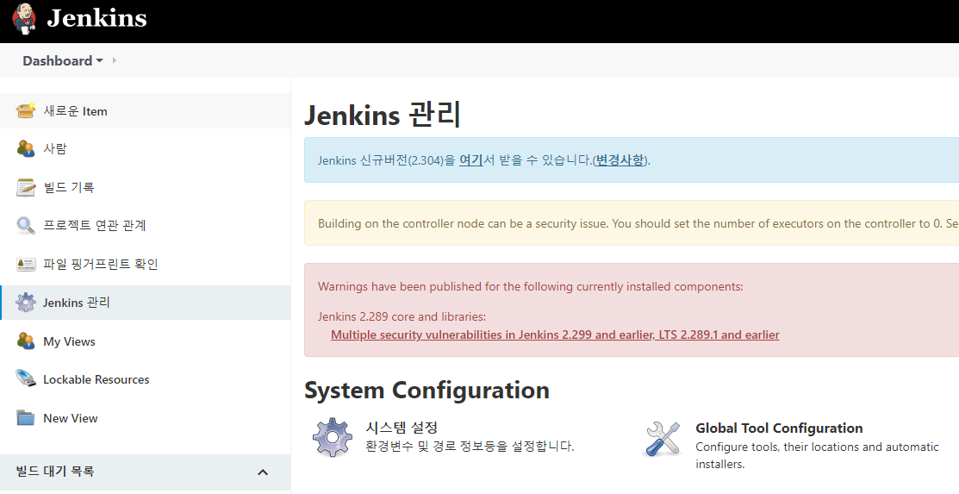Click the 사람 people icon
Image resolution: width=959 pixels, height=494 pixels.
click(x=26, y=149)
